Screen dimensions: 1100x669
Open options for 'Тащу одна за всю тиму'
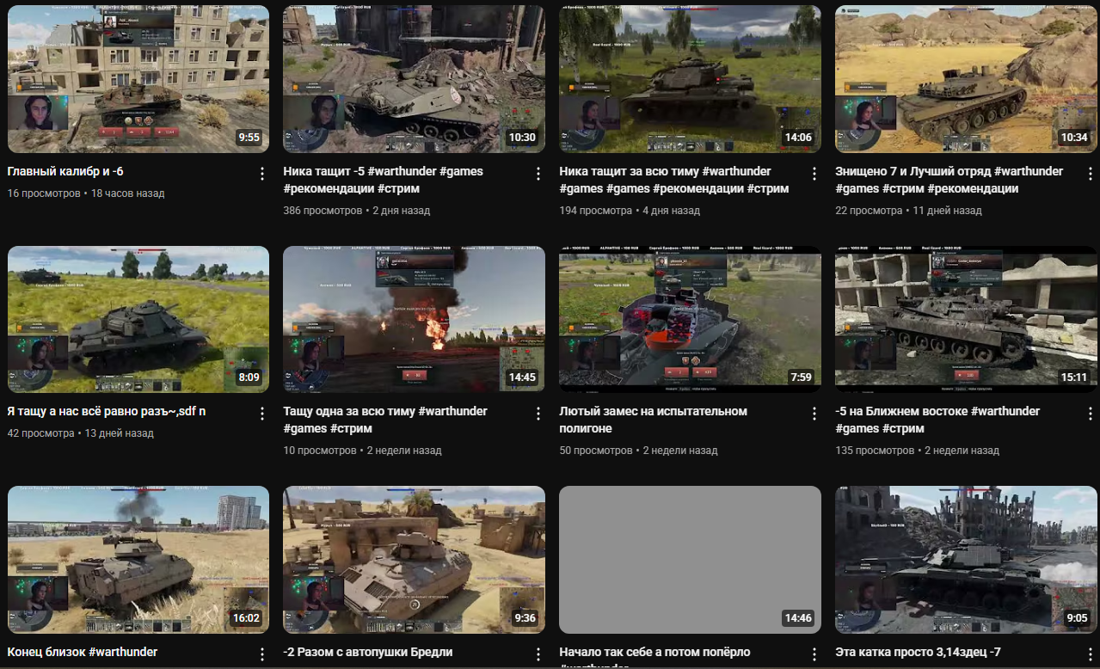point(538,414)
